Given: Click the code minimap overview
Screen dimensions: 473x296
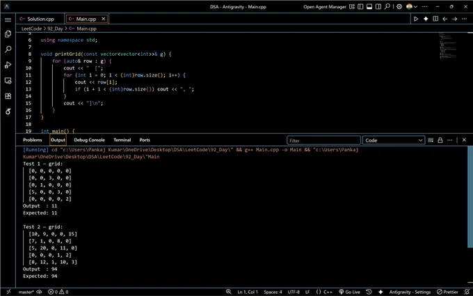Looking at the screenshot, I should click(447, 45).
